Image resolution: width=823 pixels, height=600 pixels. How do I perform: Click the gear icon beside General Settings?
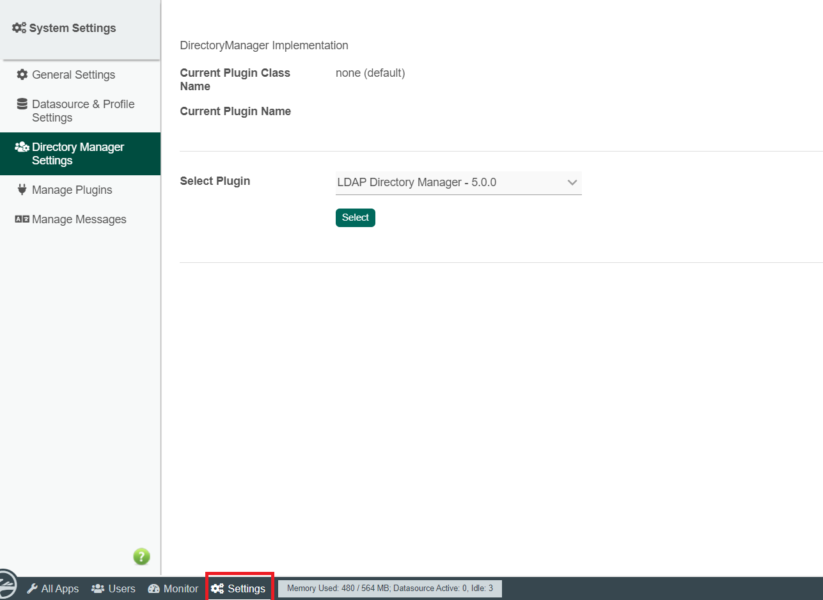[22, 74]
